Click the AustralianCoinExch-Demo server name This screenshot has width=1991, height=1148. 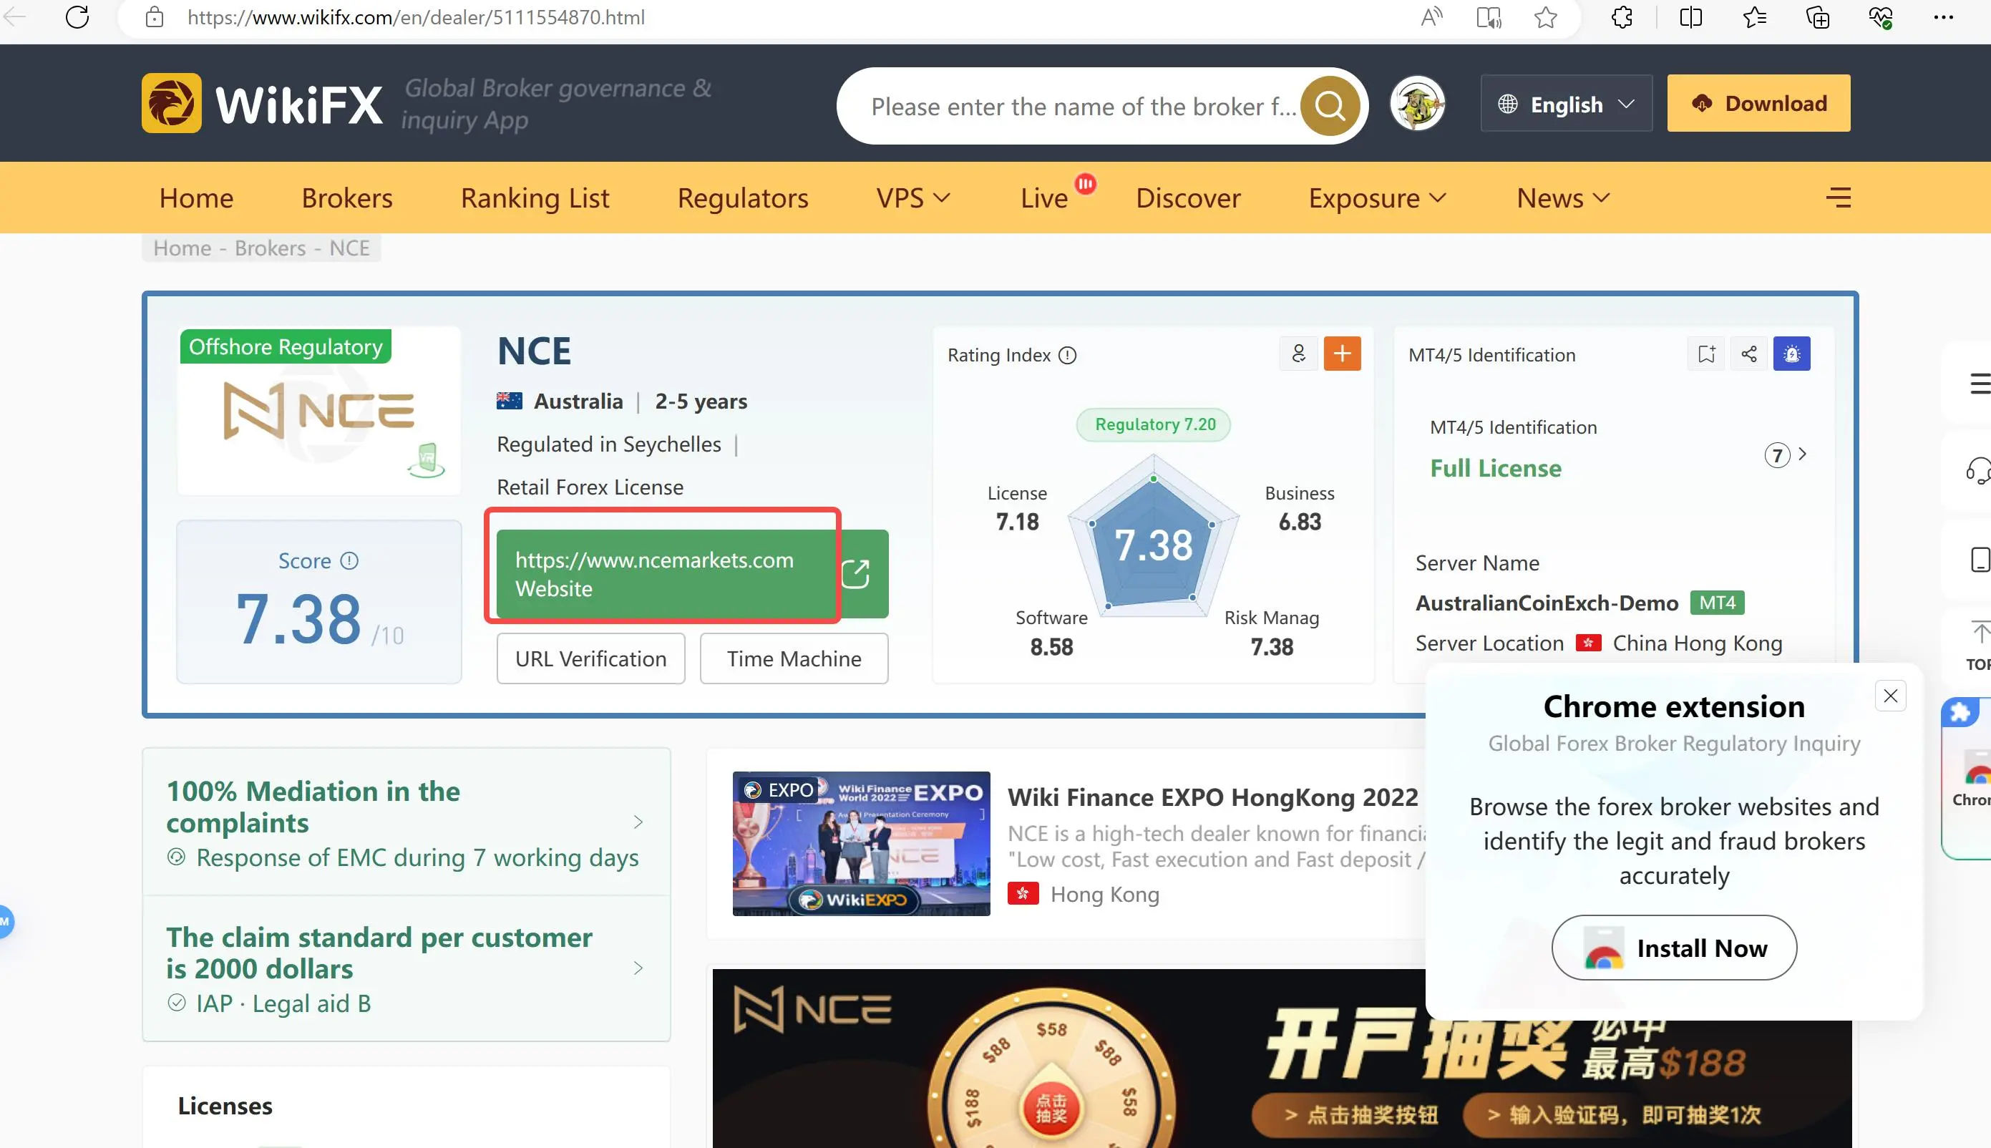1547,603
